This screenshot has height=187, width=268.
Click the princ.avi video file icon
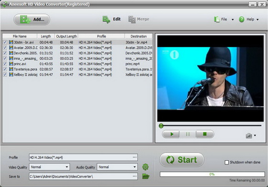click(x=11, y=64)
